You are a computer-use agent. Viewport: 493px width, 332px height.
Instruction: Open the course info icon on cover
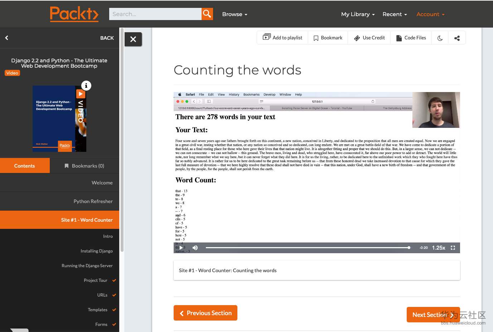pos(86,86)
